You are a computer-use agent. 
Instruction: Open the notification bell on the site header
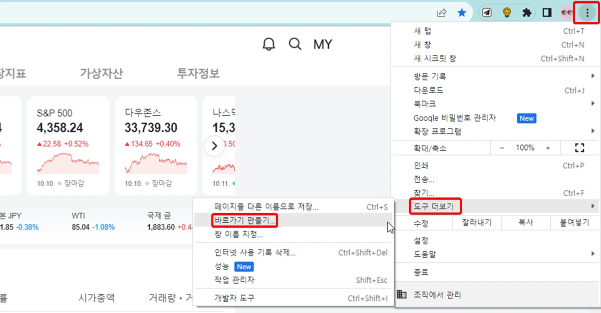268,44
